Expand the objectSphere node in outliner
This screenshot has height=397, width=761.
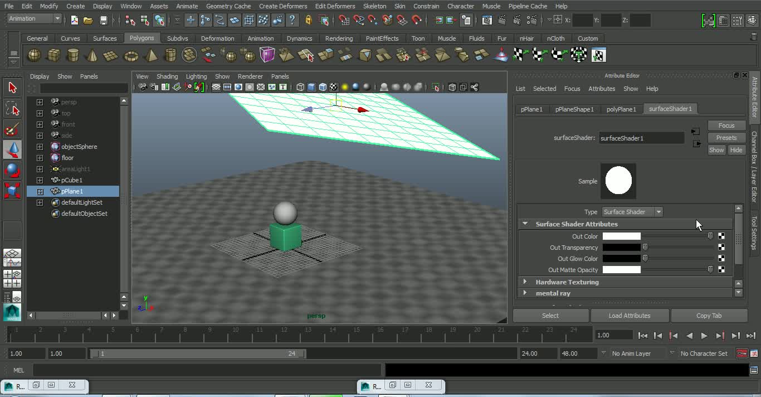pos(40,147)
